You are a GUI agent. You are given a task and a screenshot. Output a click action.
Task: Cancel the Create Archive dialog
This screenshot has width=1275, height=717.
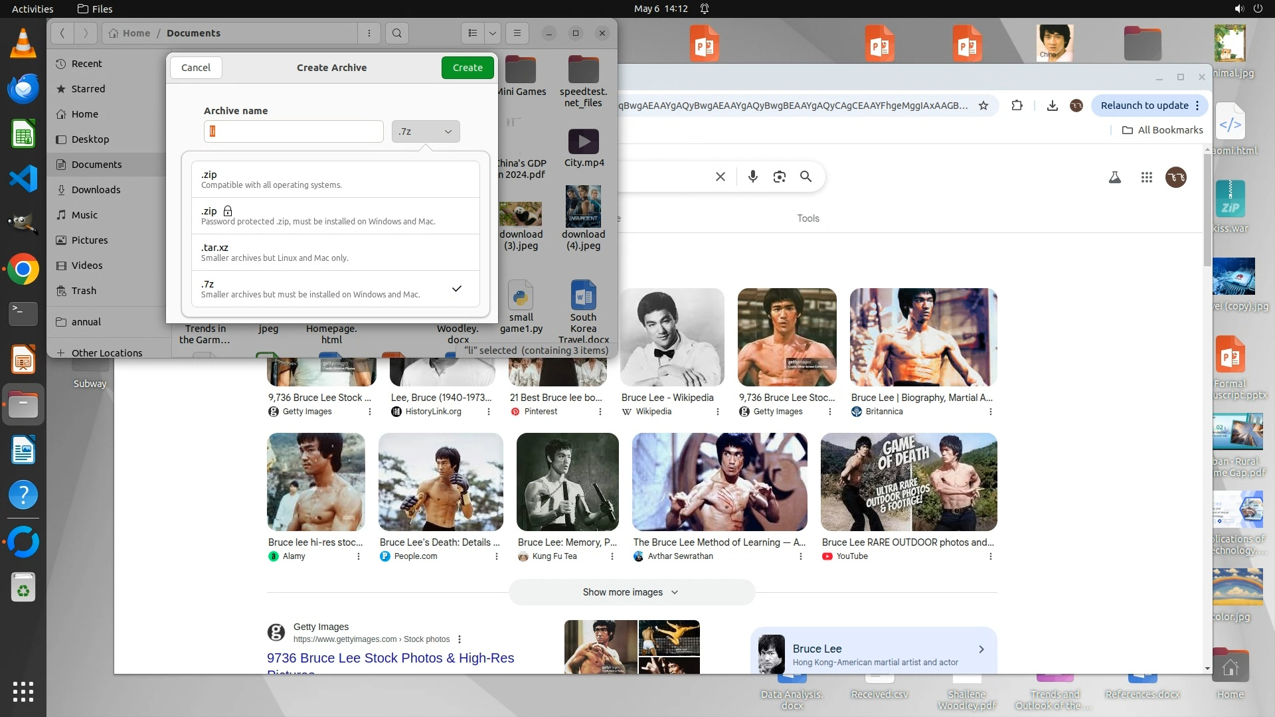[x=196, y=68]
